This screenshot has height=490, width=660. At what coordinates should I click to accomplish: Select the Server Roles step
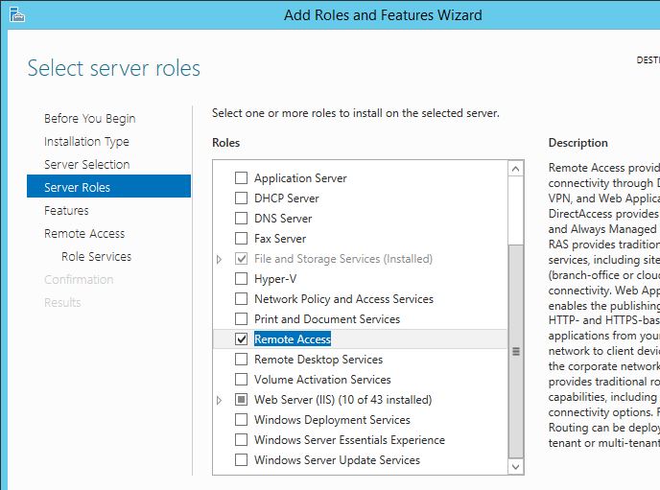click(x=108, y=186)
